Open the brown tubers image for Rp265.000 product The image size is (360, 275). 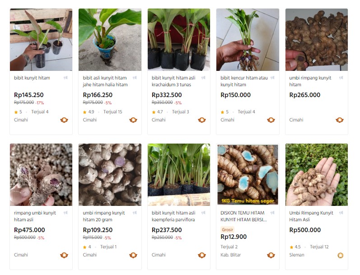tap(316, 40)
